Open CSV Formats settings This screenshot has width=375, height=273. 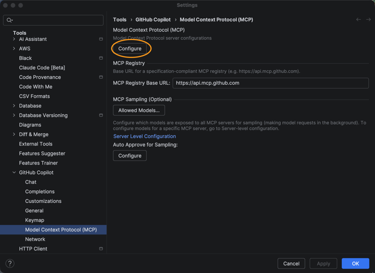(34, 96)
